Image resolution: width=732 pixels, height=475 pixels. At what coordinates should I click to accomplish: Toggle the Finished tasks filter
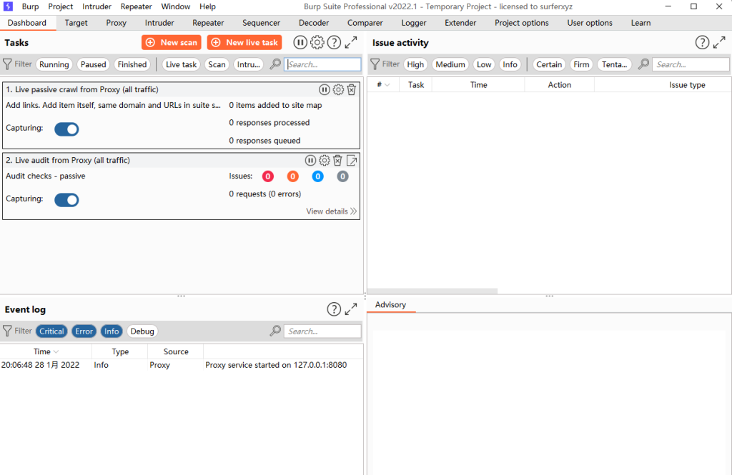[x=132, y=64]
